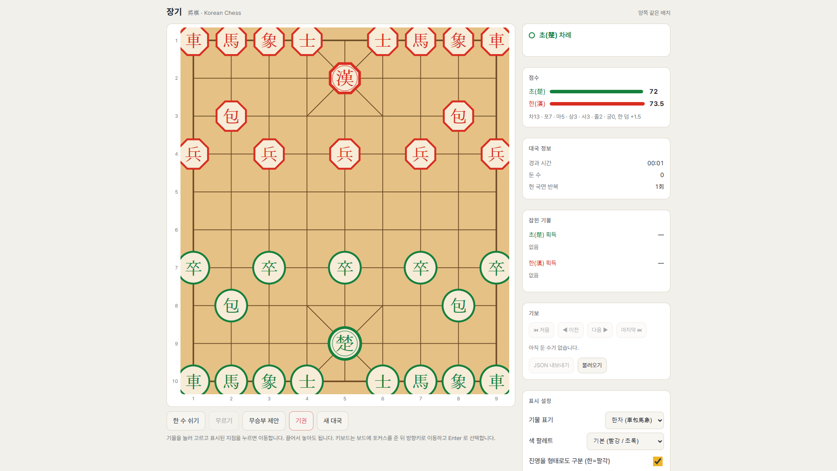Click the 무르기 undo button

tap(224, 420)
